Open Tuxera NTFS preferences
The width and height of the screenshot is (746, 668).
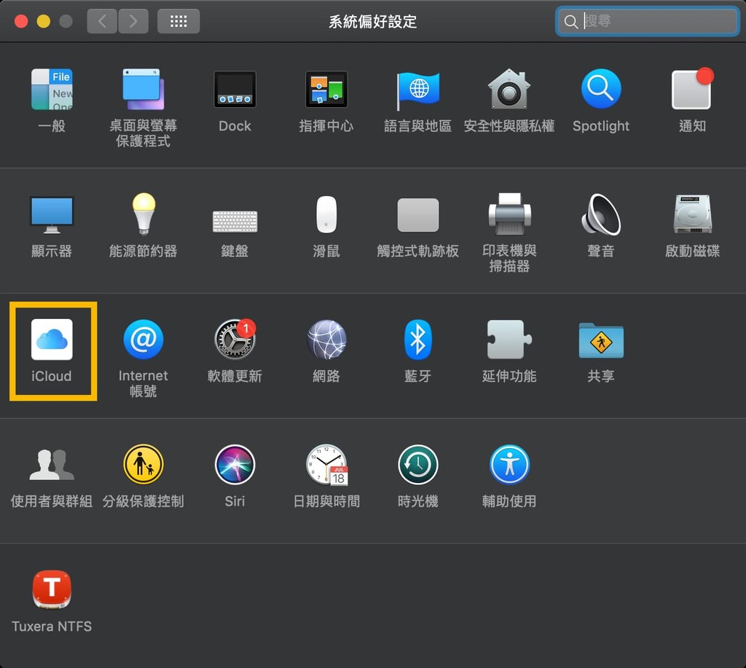pos(52,590)
